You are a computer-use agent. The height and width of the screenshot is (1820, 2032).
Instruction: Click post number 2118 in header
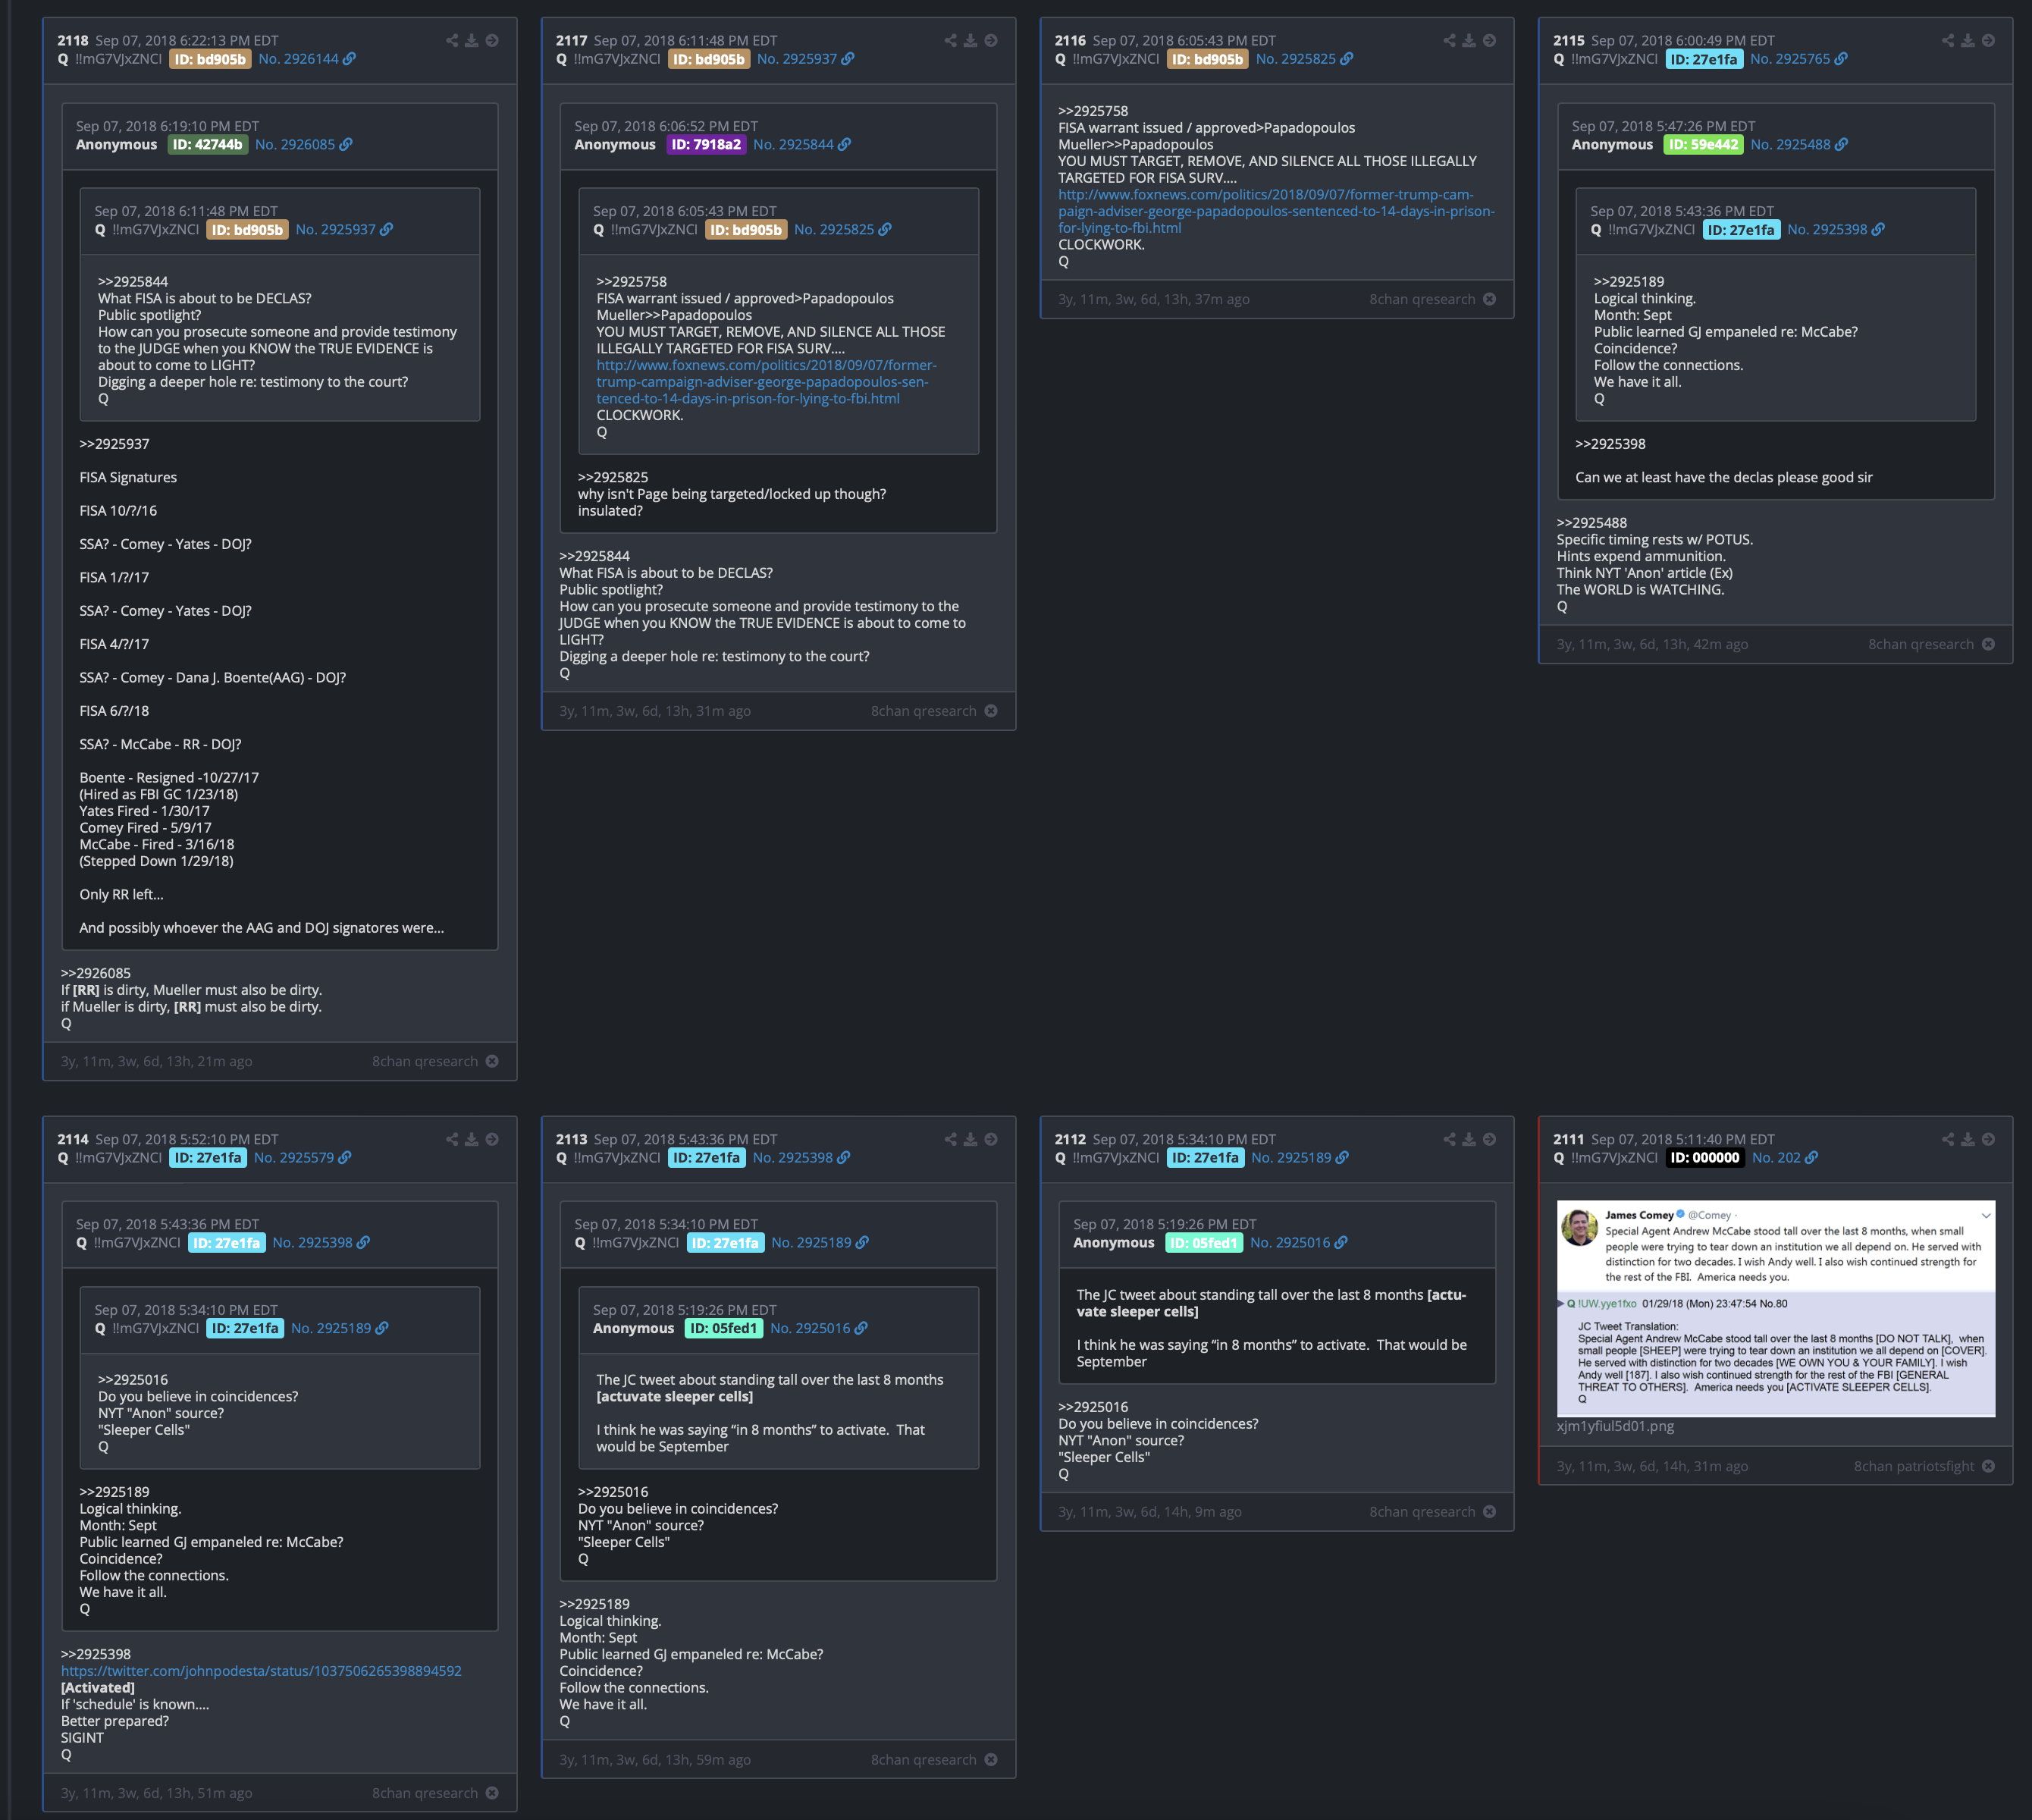click(73, 41)
